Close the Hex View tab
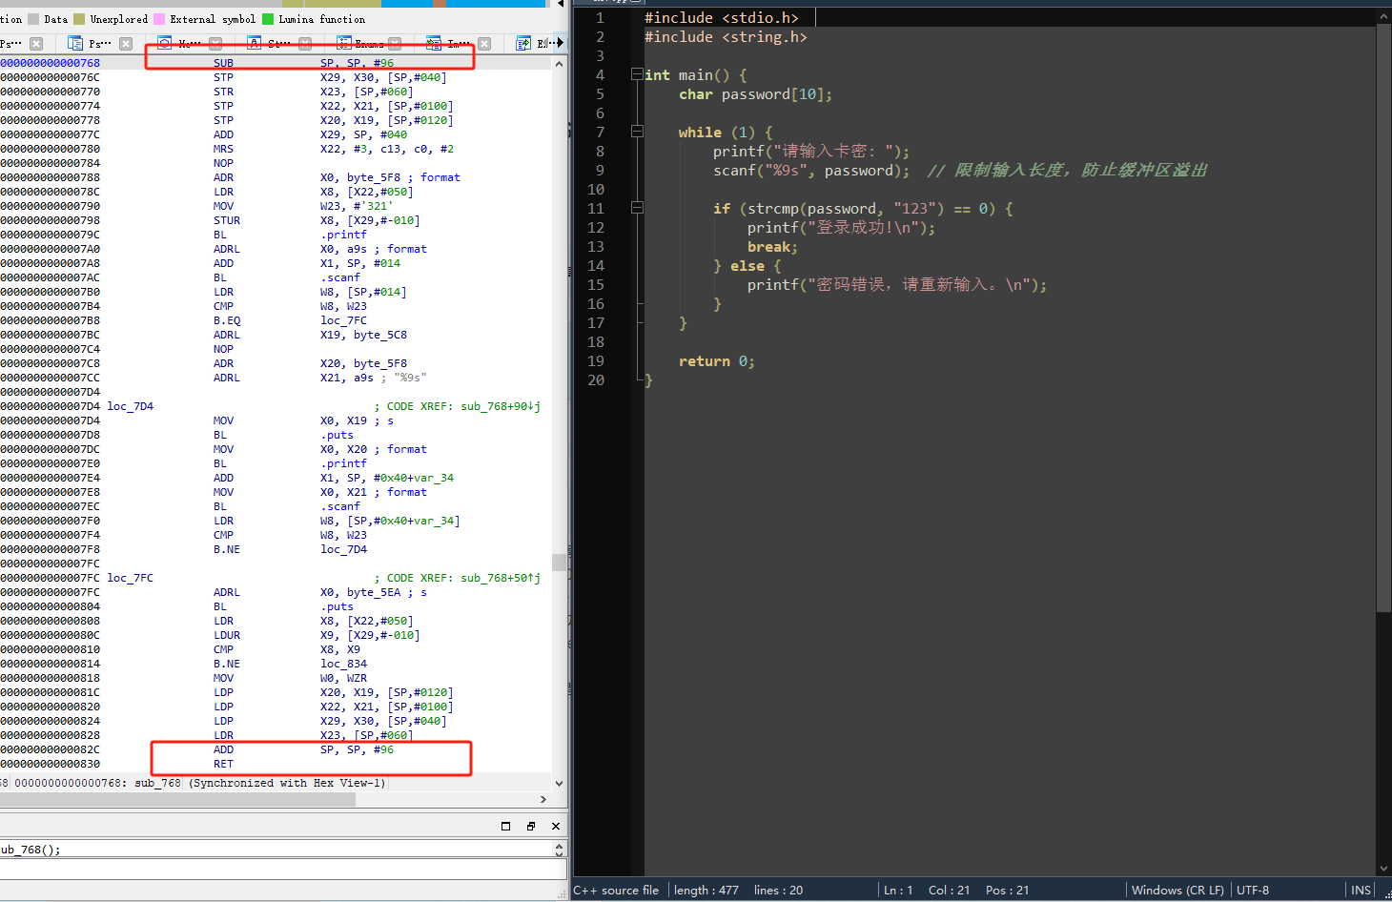Viewport: 1392px width, 902px height. pos(215,44)
